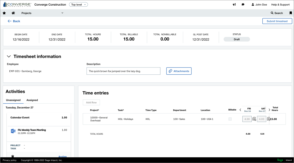Open the chat bubble icon
Viewport: 294px width, 163px height.
pos(243,5)
